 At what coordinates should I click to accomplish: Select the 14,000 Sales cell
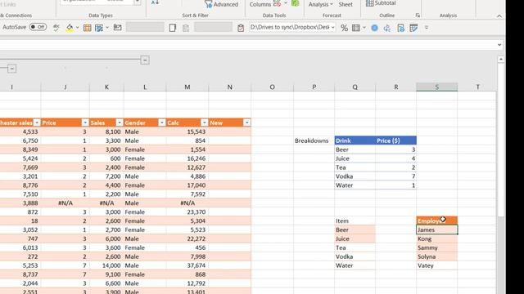coord(106,265)
